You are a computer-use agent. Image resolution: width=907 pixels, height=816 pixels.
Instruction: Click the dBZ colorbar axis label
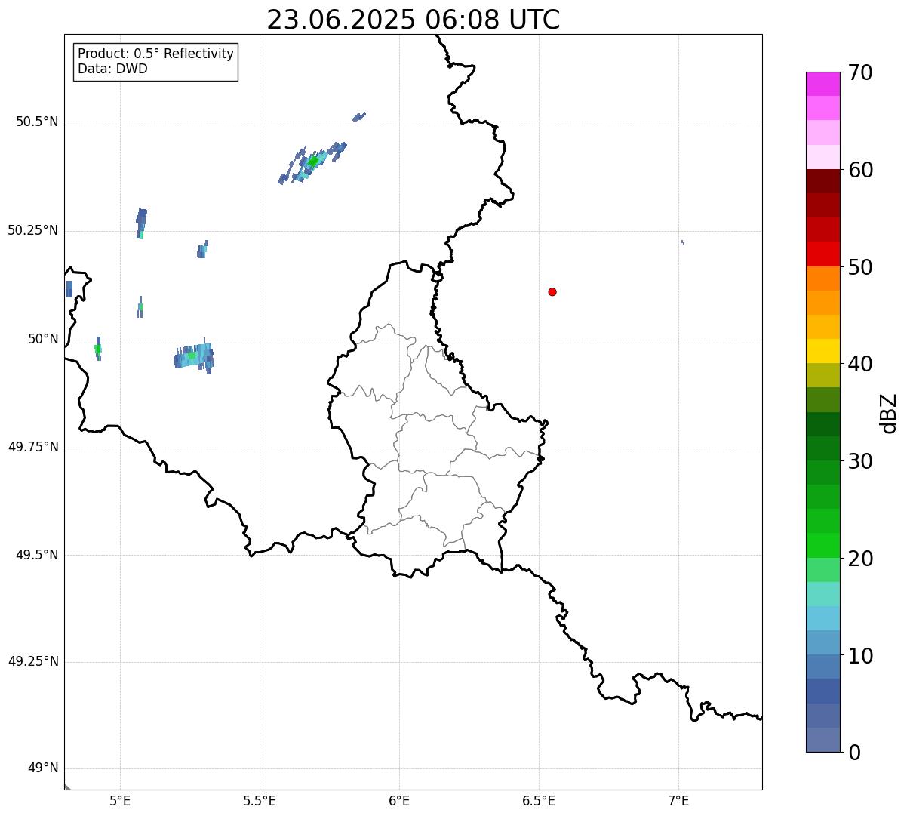pos(889,412)
